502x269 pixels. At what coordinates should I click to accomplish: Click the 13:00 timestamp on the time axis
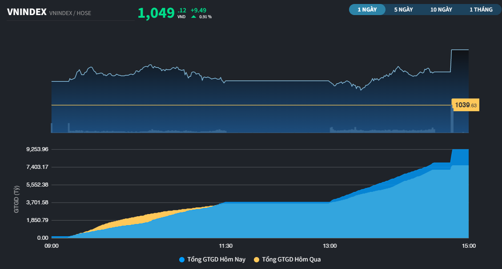[x=329, y=246]
